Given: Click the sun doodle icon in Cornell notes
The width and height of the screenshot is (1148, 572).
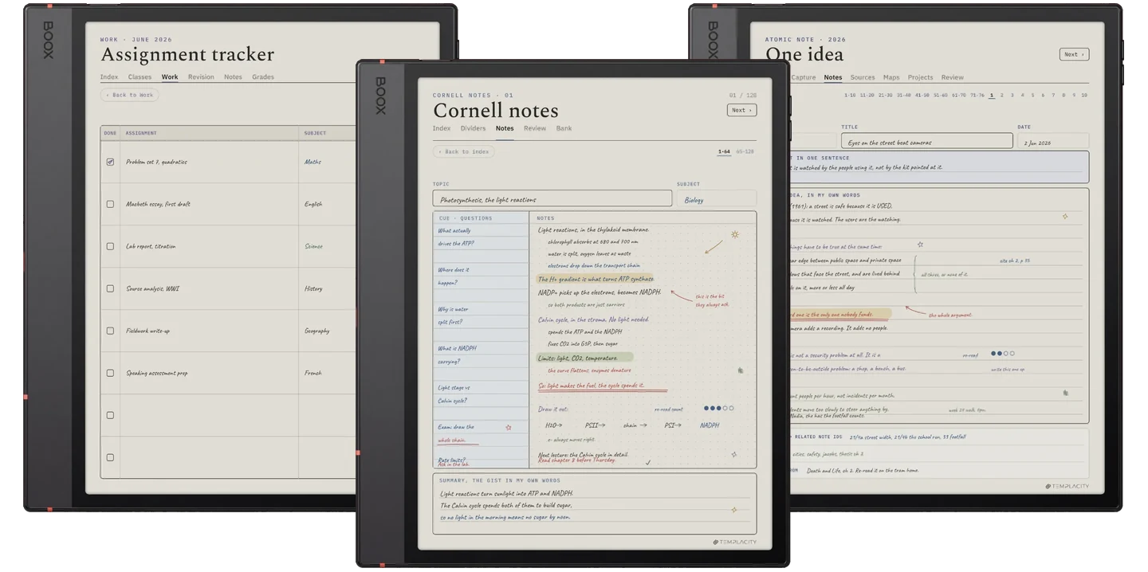Looking at the screenshot, I should click(735, 235).
